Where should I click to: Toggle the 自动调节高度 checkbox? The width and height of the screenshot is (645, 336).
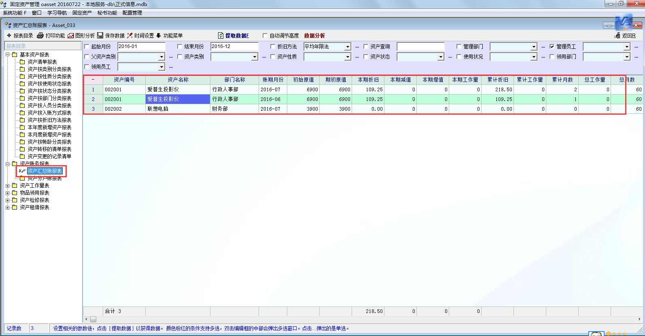click(265, 36)
